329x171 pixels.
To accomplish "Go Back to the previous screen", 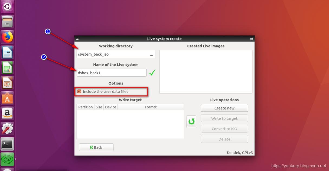I will (96, 147).
